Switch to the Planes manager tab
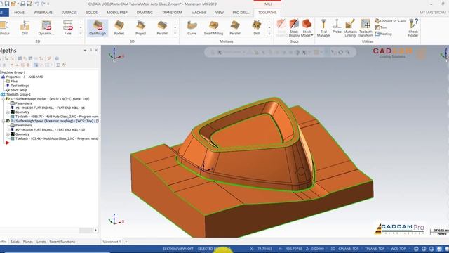449x253 pixels. [28, 242]
